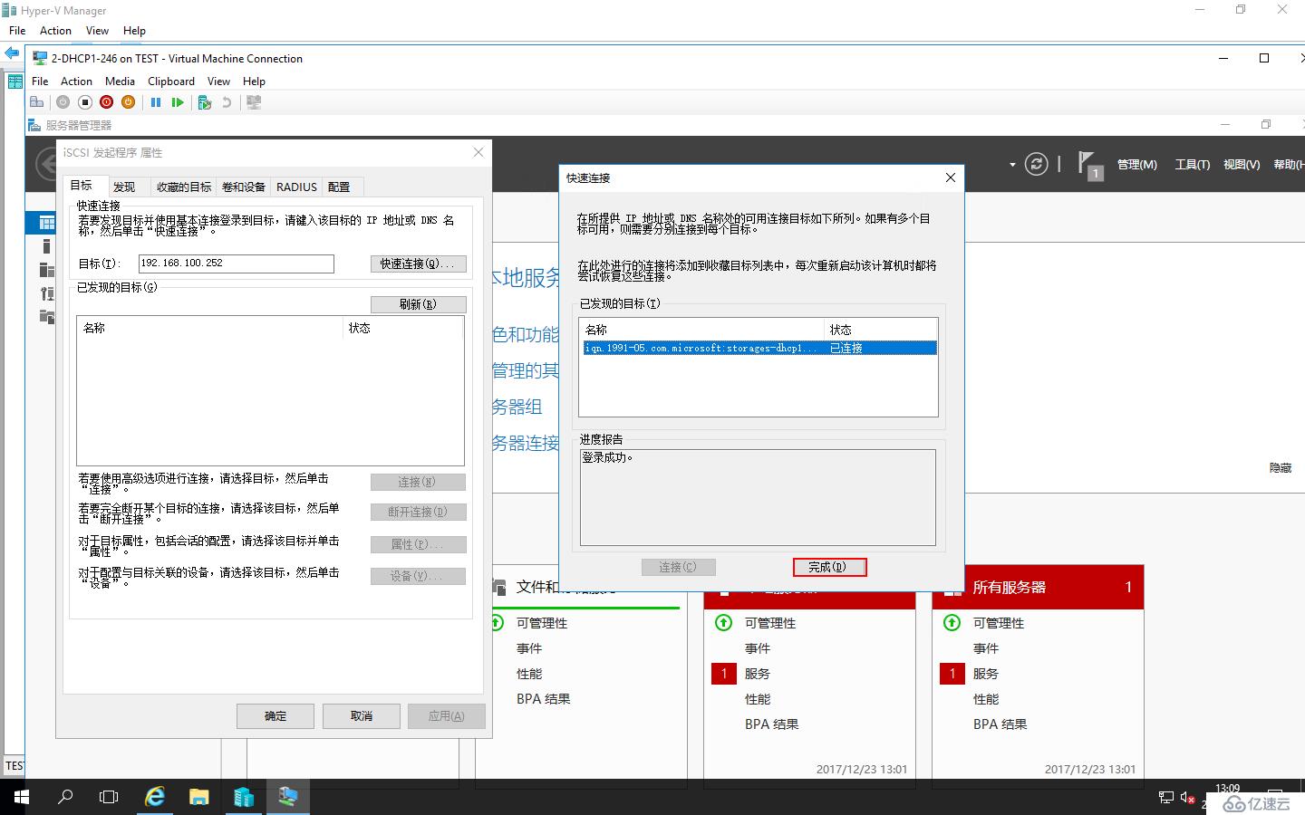
Task: Select All Servers sidebar icon
Action: (x=46, y=270)
